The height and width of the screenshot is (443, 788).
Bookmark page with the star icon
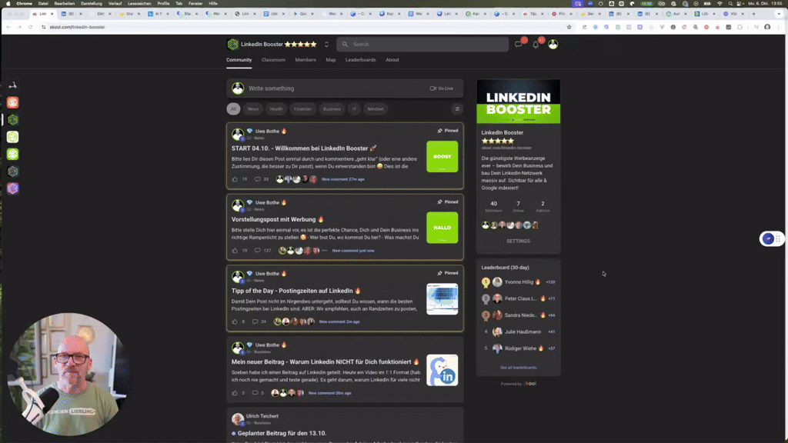click(x=569, y=27)
